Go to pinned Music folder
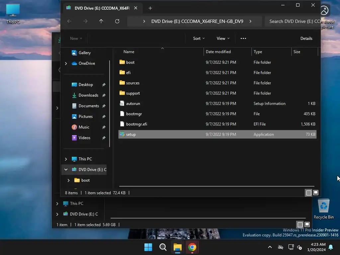 pos(84,127)
